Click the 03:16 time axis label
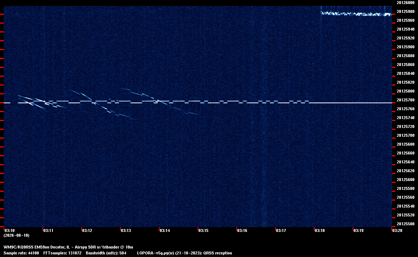Image resolution: width=418 pixels, height=257 pixels. coord(242,230)
